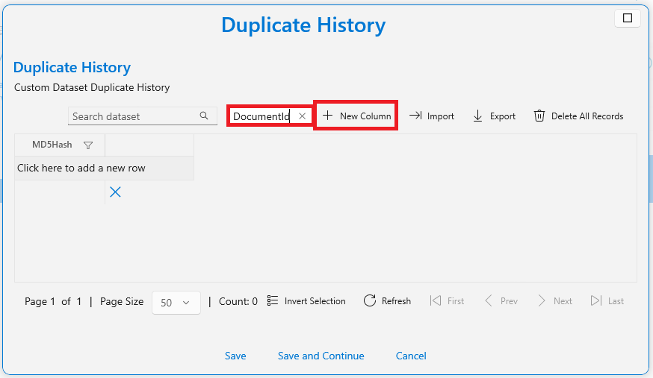Click the search magnifier icon
This screenshot has height=378, width=653.
[204, 116]
